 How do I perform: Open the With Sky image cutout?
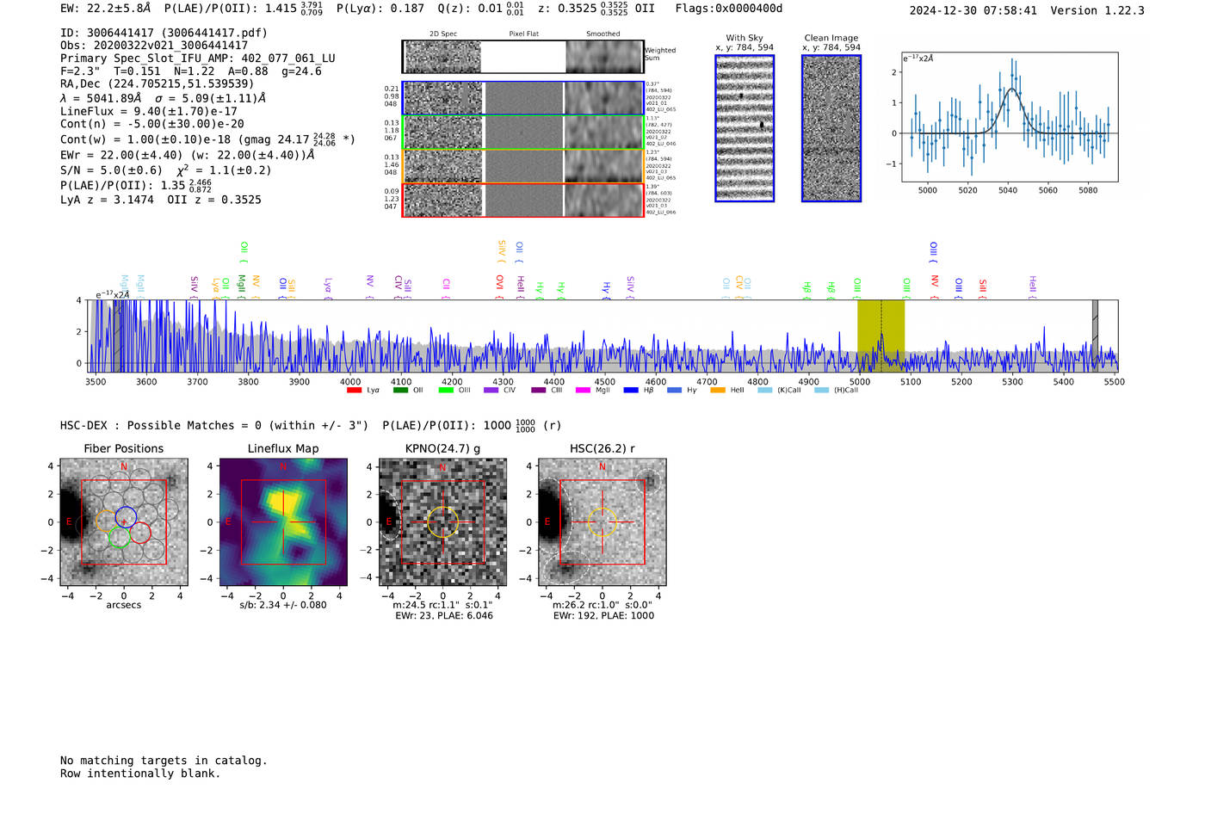745,128
